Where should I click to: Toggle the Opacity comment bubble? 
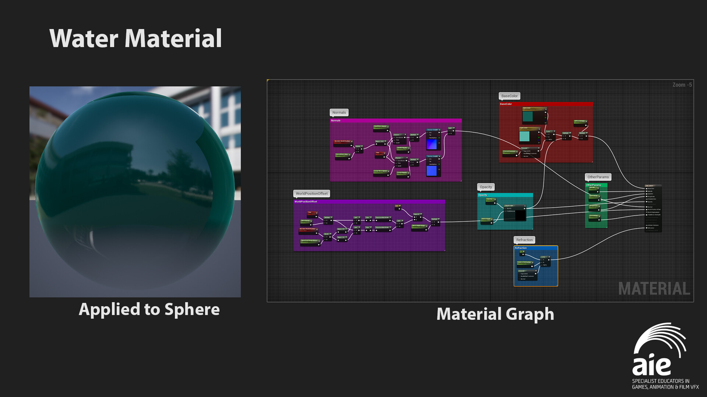click(485, 187)
